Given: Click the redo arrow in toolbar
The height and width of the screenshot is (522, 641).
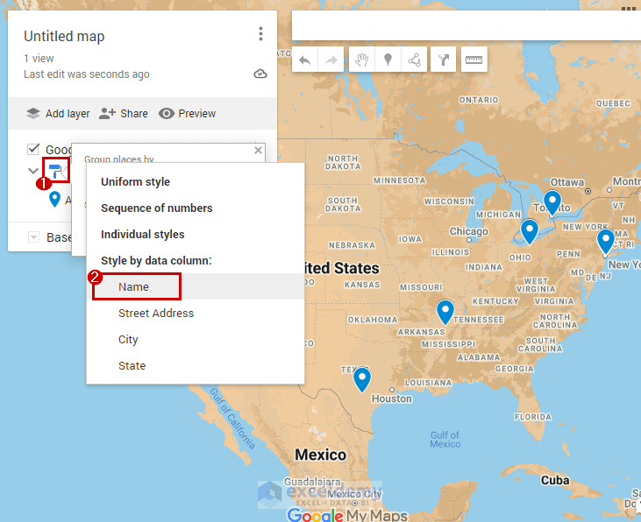Looking at the screenshot, I should pyautogui.click(x=331, y=60).
